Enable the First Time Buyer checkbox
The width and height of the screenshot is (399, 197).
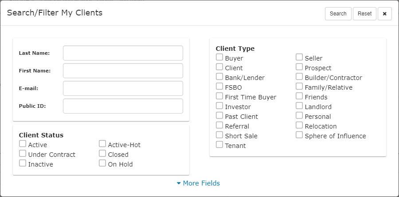tap(219, 96)
